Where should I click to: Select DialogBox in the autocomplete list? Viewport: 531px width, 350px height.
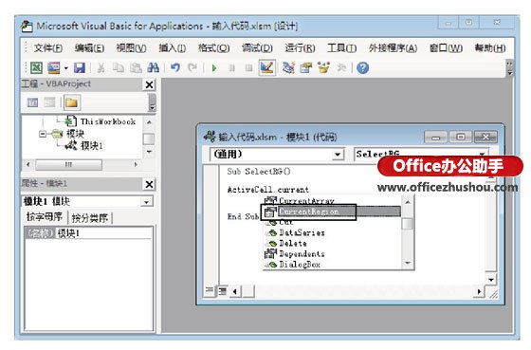[x=300, y=265]
